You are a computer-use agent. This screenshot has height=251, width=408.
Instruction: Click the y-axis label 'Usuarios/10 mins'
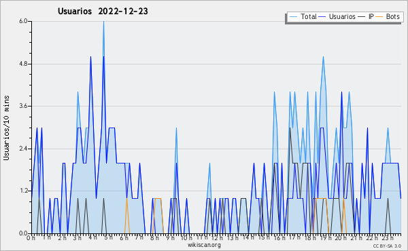pos(6,128)
